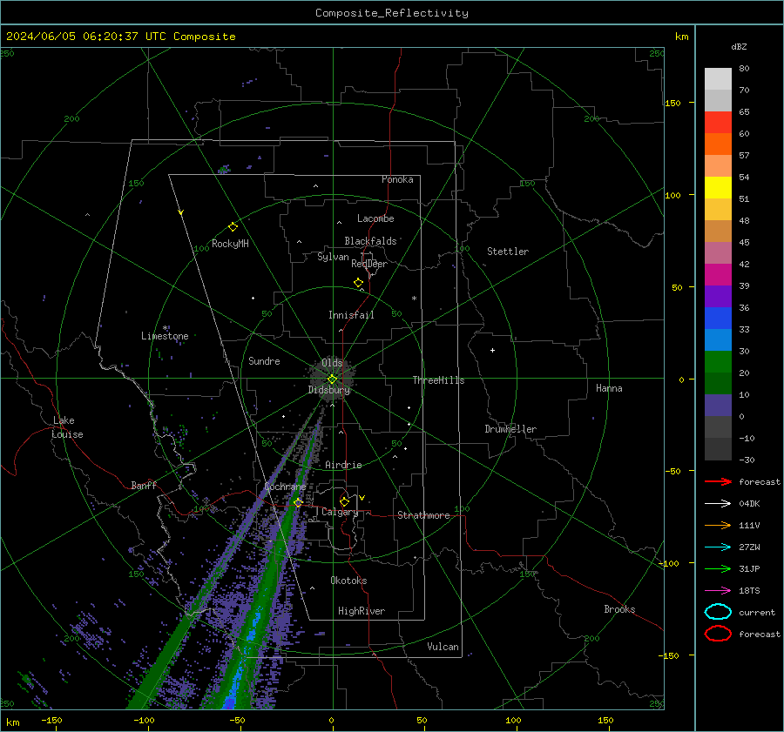
Task: Click the Sundre town label
Action: [x=264, y=360]
